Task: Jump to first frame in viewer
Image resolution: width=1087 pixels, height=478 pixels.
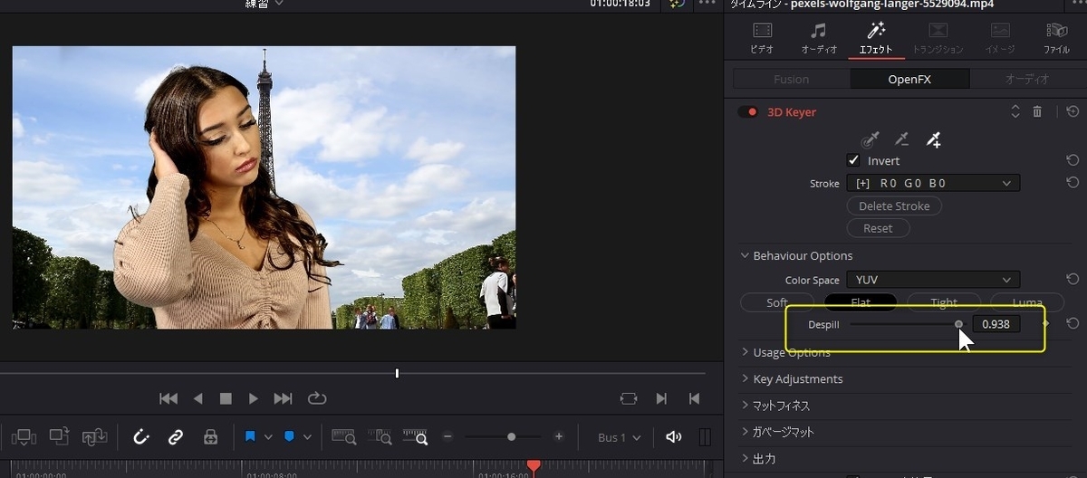Action: 168,398
